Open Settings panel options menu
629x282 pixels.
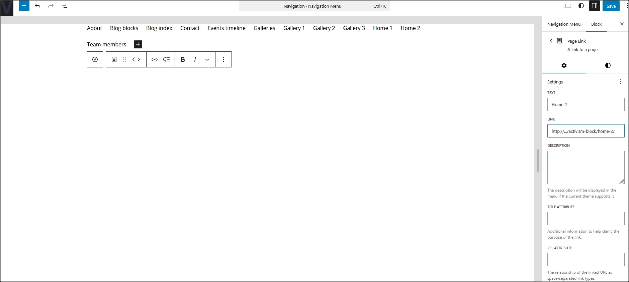[x=620, y=82]
